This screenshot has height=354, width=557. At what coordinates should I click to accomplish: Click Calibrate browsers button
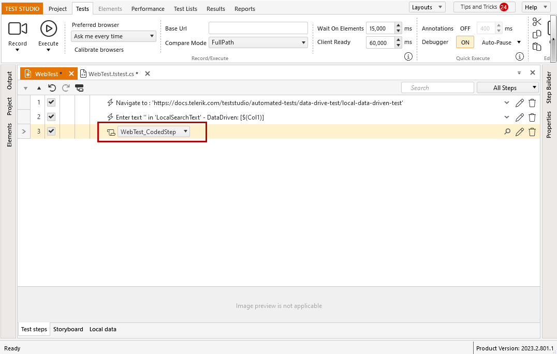click(x=99, y=50)
